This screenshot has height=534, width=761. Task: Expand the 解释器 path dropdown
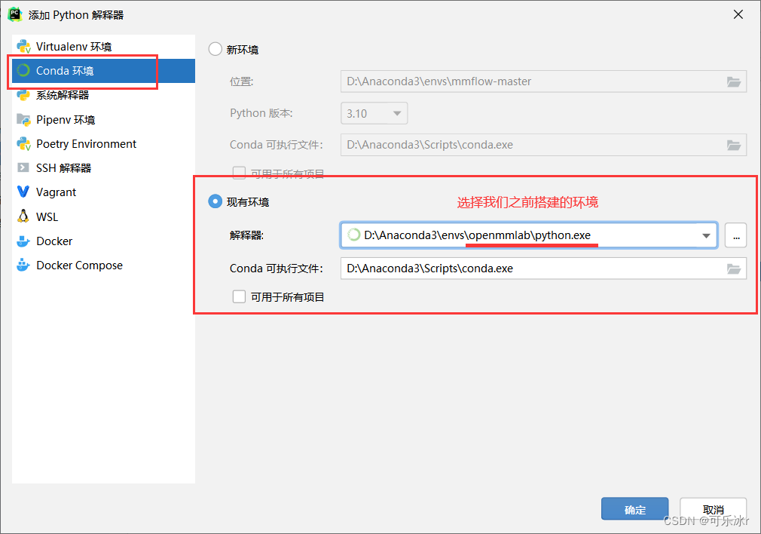pos(705,235)
